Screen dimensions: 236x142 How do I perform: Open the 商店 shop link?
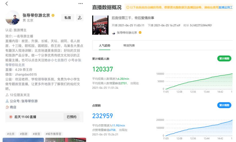pyautogui.click(x=13, y=107)
